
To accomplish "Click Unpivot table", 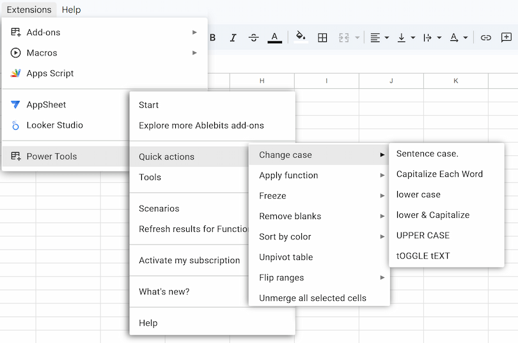I will pyautogui.click(x=319, y=257).
